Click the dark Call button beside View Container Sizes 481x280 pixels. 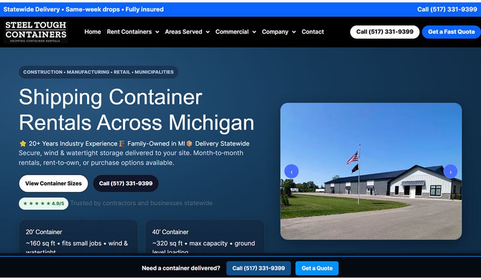126,183
